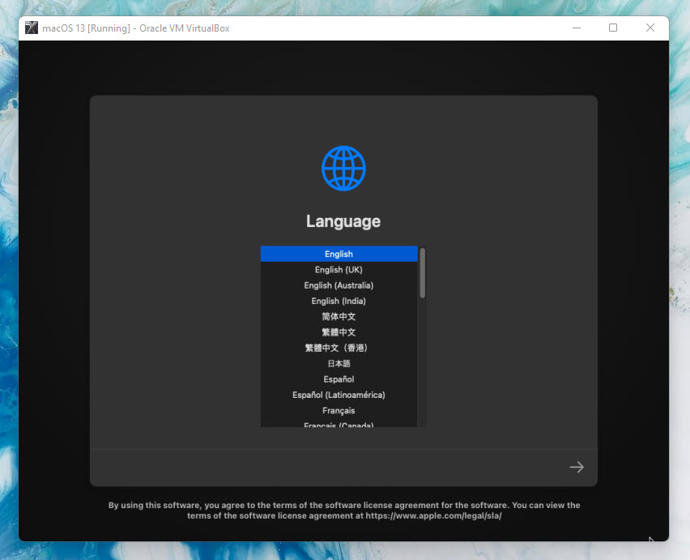This screenshot has height=560, width=690.
Task: Select English in the language list
Action: (339, 254)
